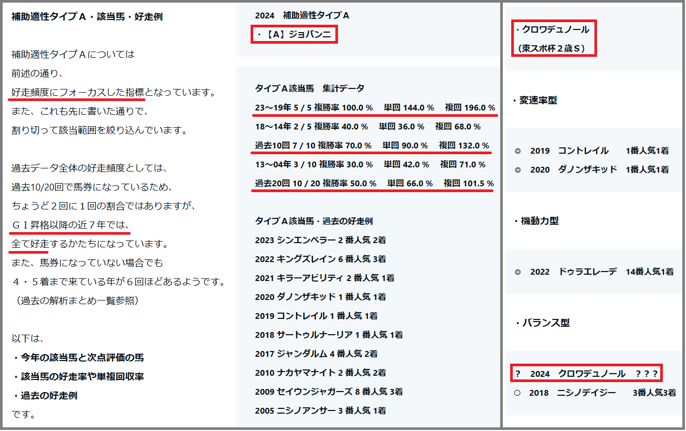The image size is (686, 431).
Task: Click ・クロワデュノール in right panel
Action: (553, 29)
